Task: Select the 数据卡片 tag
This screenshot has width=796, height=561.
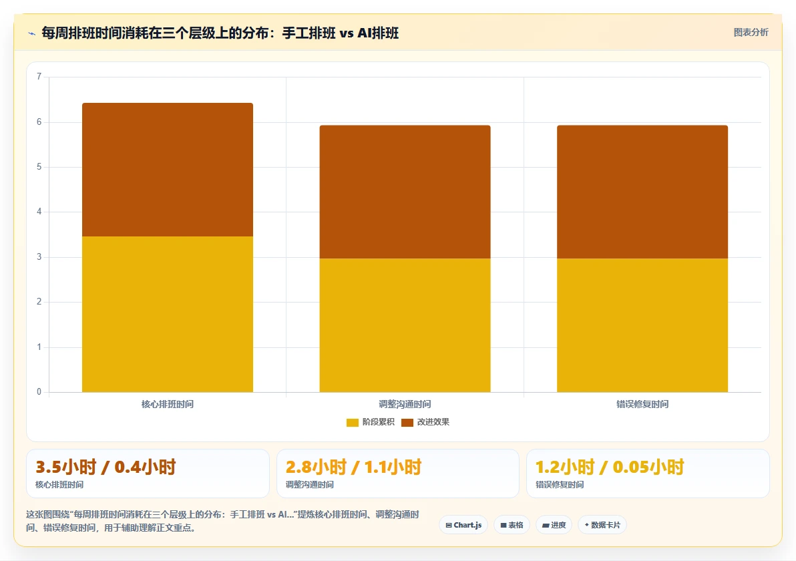Action: 602,525
